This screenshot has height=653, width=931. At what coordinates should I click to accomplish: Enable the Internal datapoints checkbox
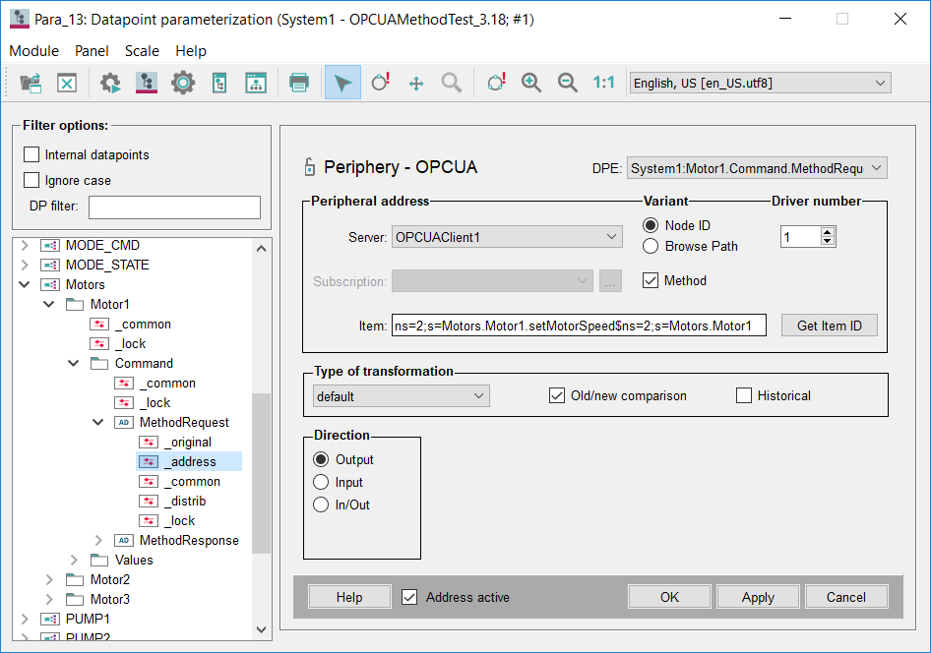[x=32, y=154]
